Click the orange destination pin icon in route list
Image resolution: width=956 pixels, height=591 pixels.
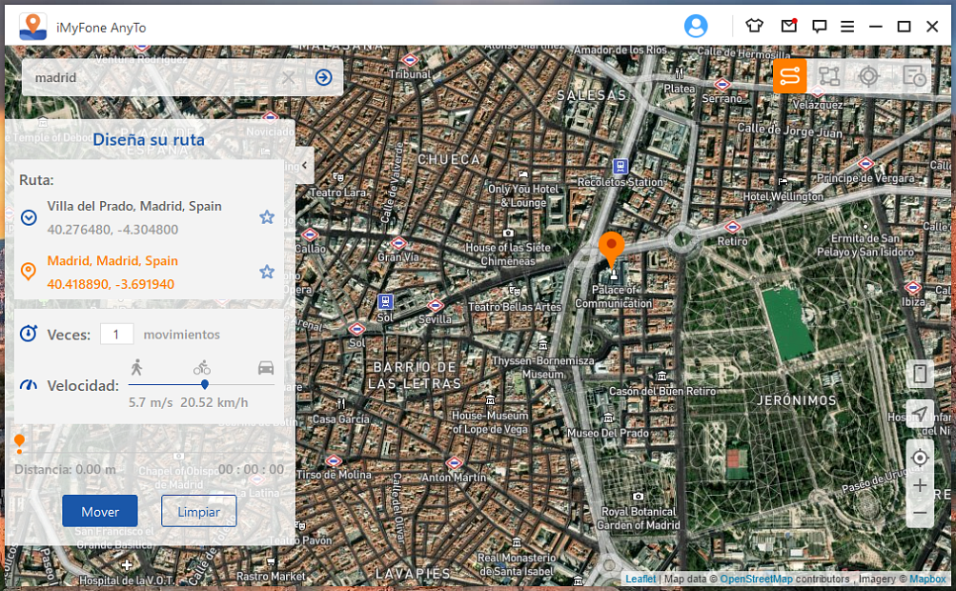tap(28, 272)
